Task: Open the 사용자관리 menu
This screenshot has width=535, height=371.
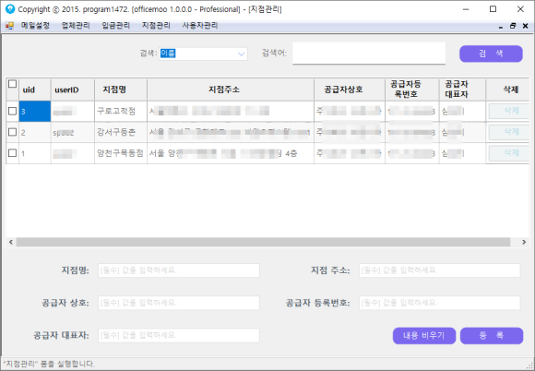Action: [x=200, y=26]
